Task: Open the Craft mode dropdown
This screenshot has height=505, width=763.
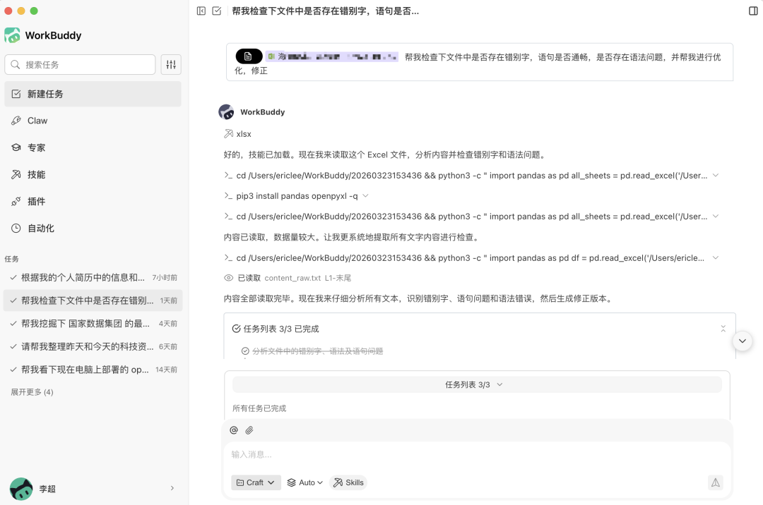Action: (x=256, y=482)
